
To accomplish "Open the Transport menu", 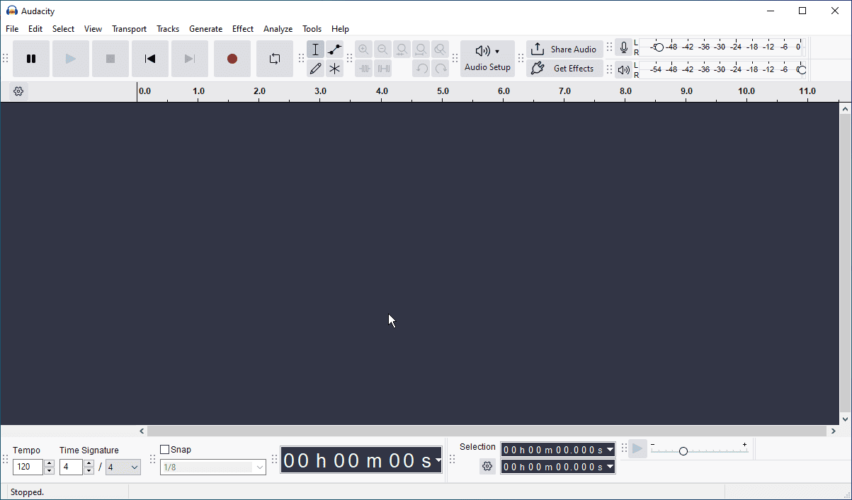I will (129, 28).
